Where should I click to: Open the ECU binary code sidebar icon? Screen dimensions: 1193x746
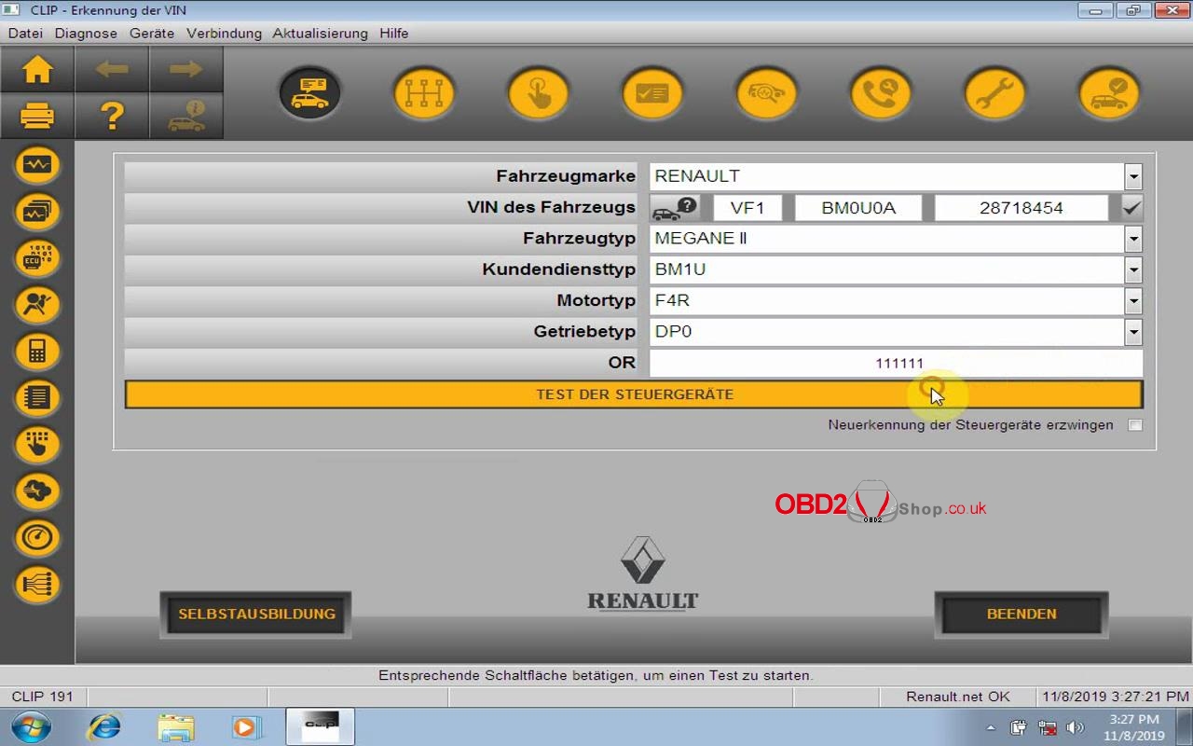point(37,257)
